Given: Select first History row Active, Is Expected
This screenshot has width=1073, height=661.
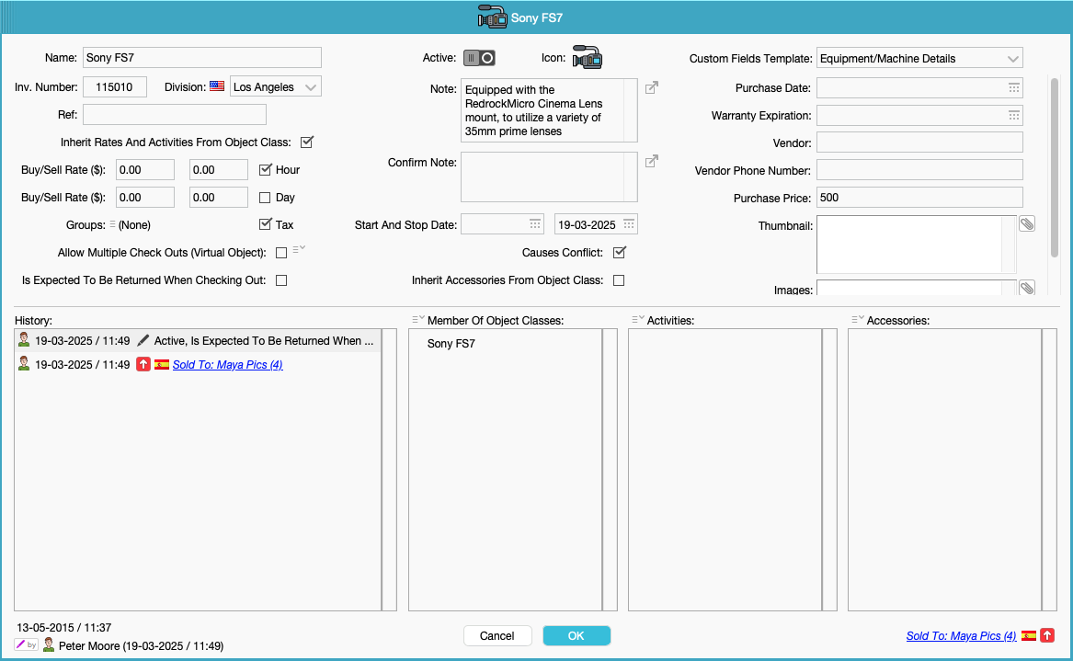Looking at the screenshot, I should pos(198,340).
